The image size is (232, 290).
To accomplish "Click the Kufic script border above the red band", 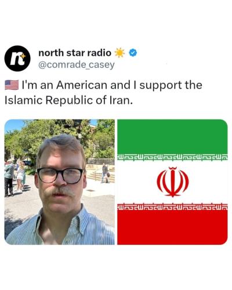I will coord(172,206).
